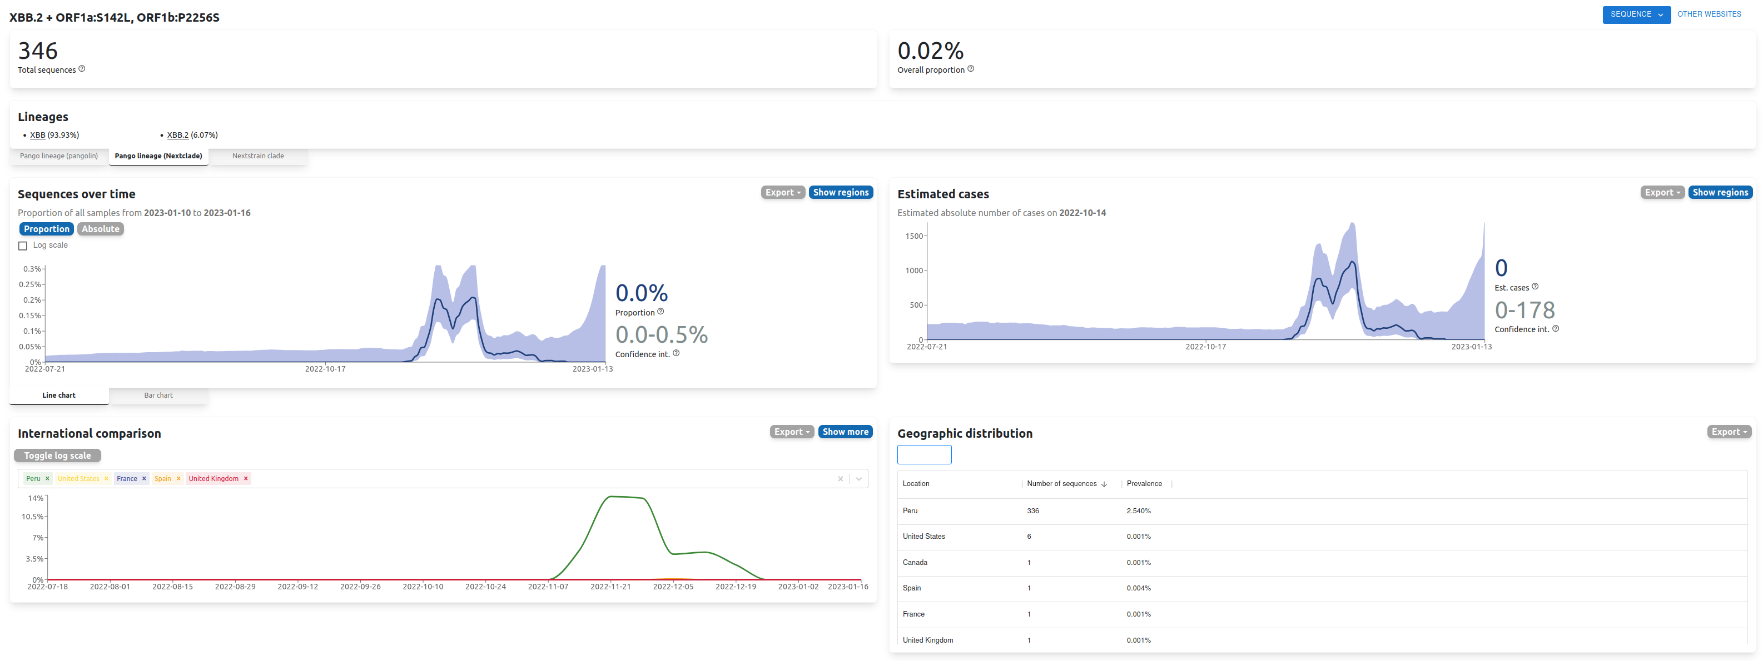Expand country selector dropdown chevron
This screenshot has width=1763, height=661.
point(859,478)
